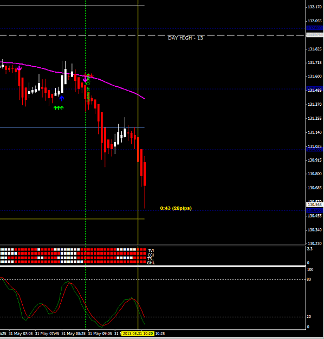
Task: Click the red down arrow near London Open
Action: pos(91,75)
